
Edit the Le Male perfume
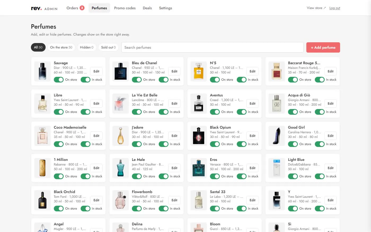tap(174, 168)
